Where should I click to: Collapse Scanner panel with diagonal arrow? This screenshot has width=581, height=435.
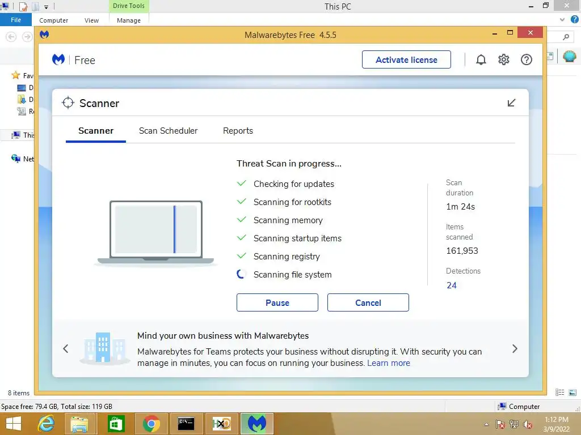click(x=511, y=103)
